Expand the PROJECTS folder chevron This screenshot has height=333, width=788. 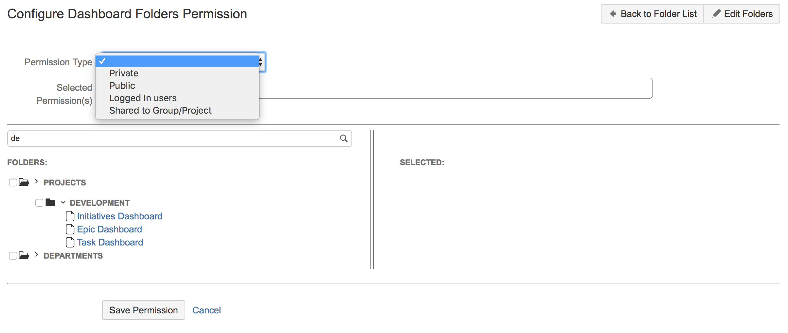click(36, 182)
